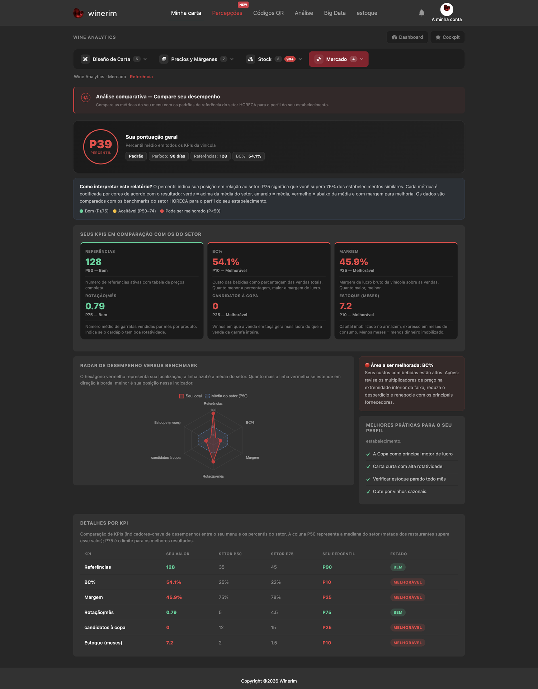Click the Dashboard button
The width and height of the screenshot is (538, 689).
point(407,37)
